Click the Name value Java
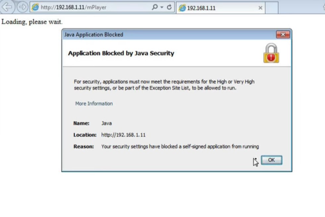The height and width of the screenshot is (217, 325). (x=107, y=123)
